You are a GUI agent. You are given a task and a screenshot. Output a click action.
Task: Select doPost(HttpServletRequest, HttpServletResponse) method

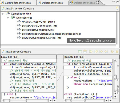click(x=51, y=34)
